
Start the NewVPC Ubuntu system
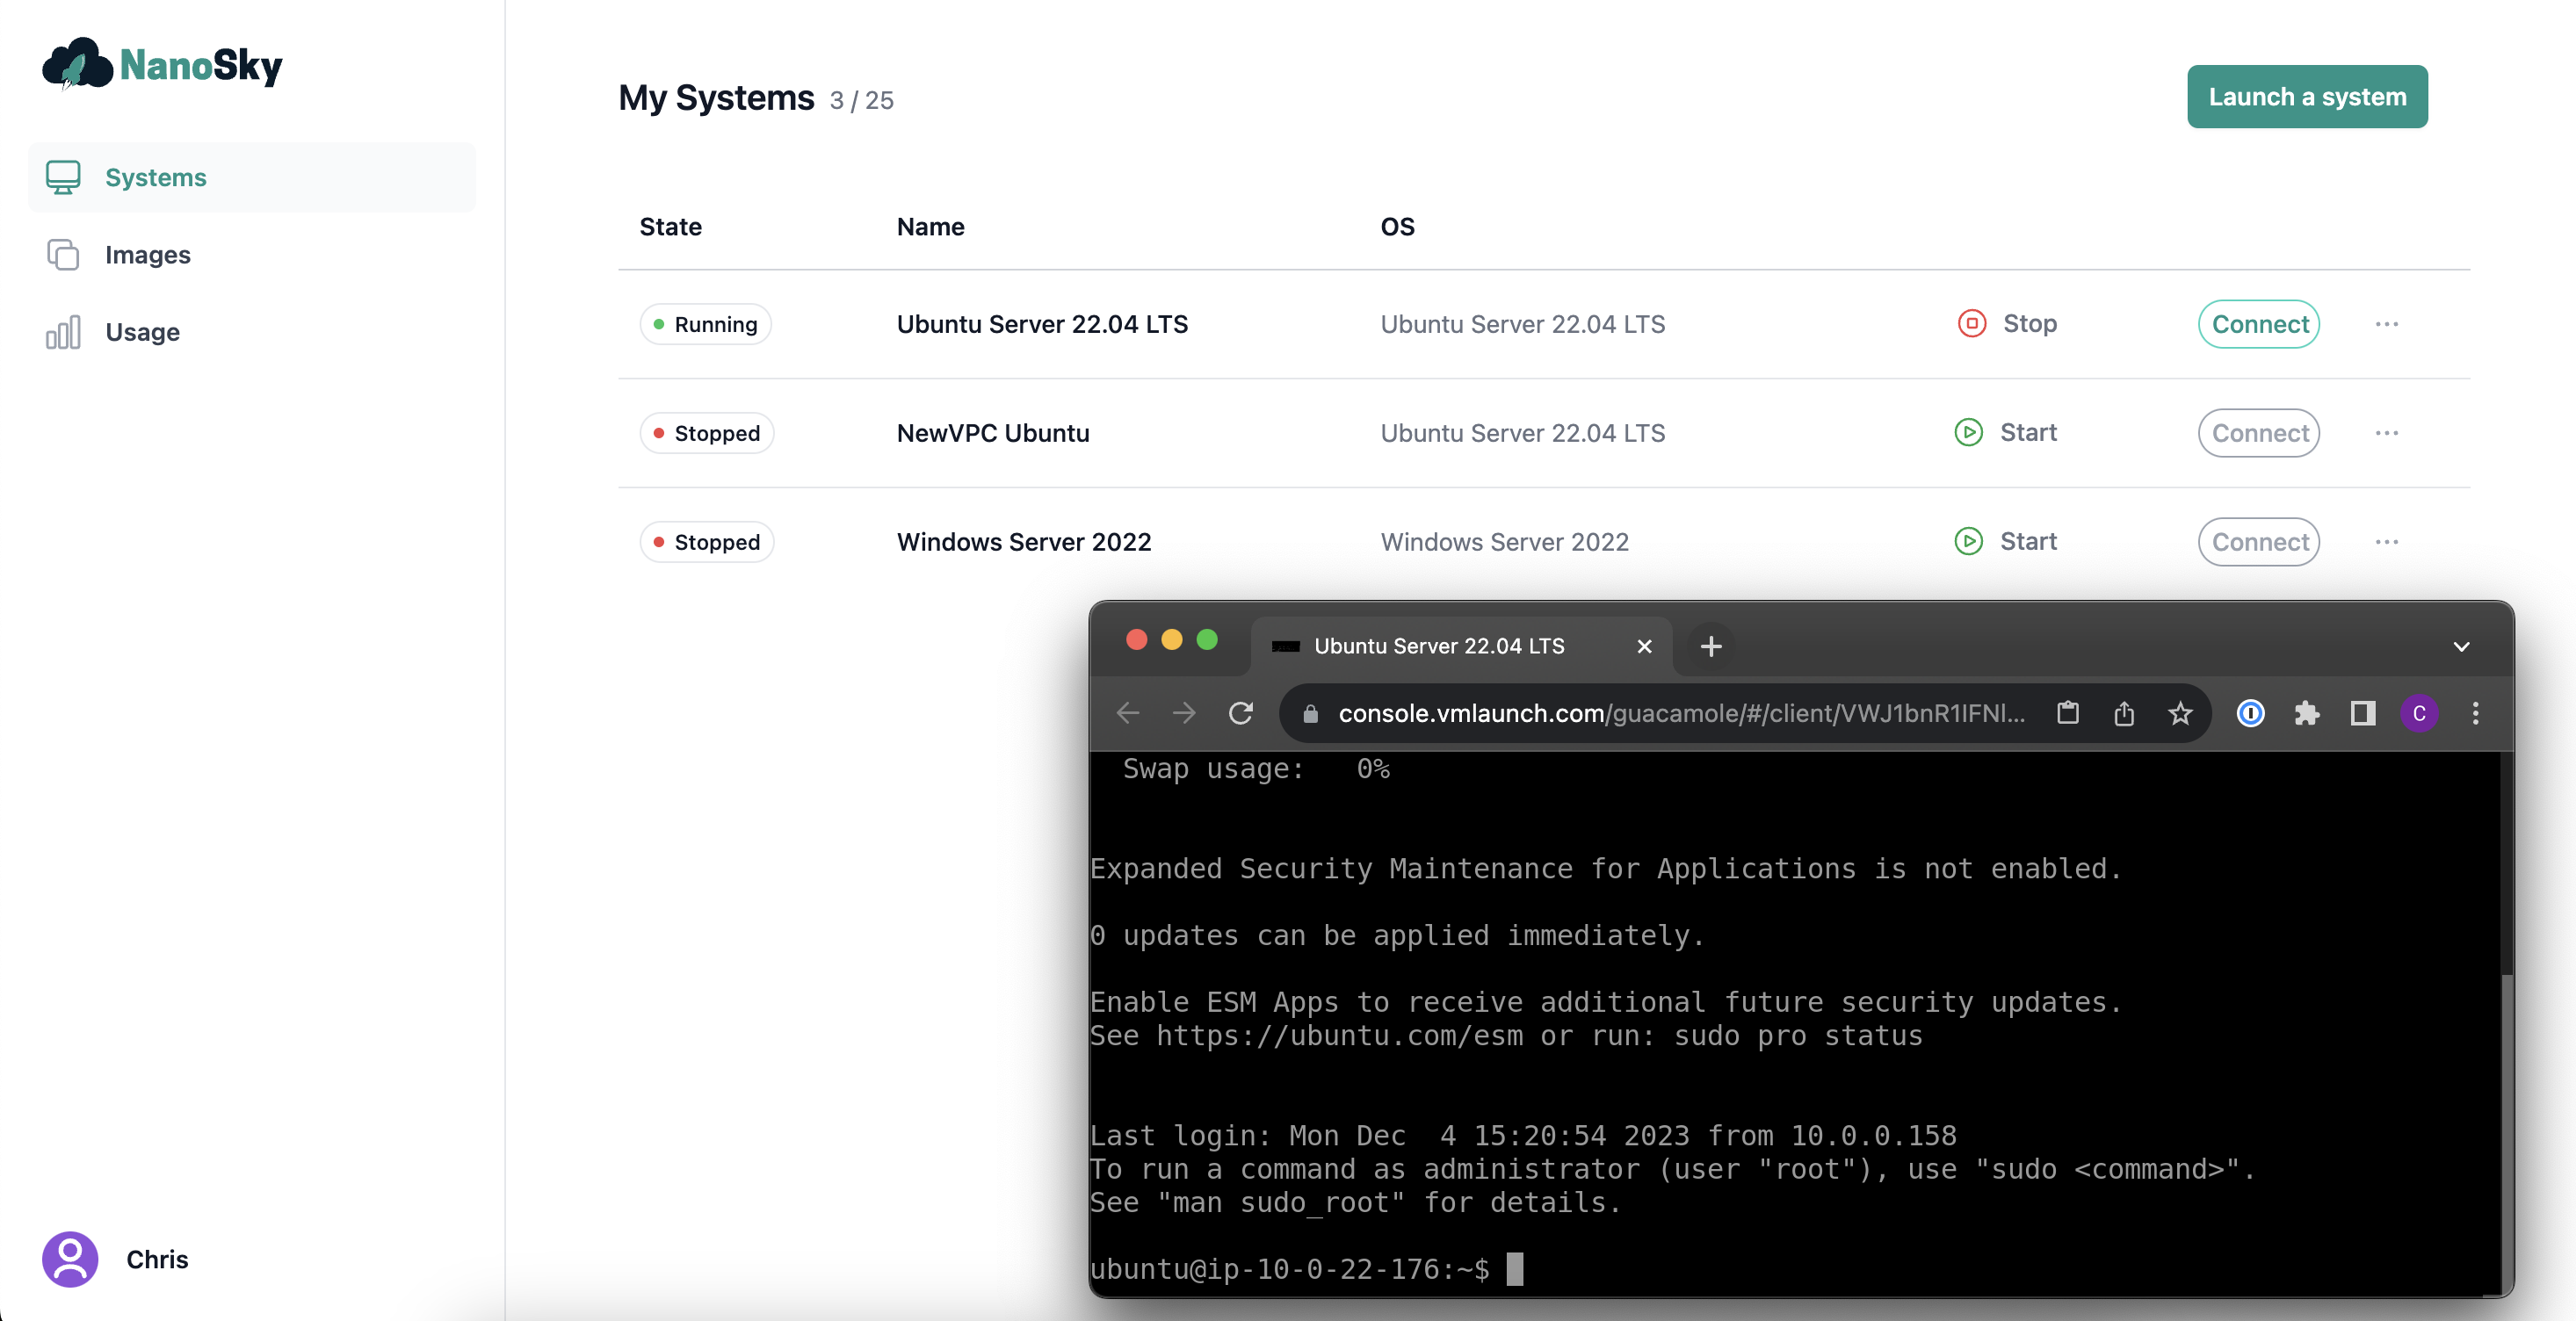[x=2005, y=432]
